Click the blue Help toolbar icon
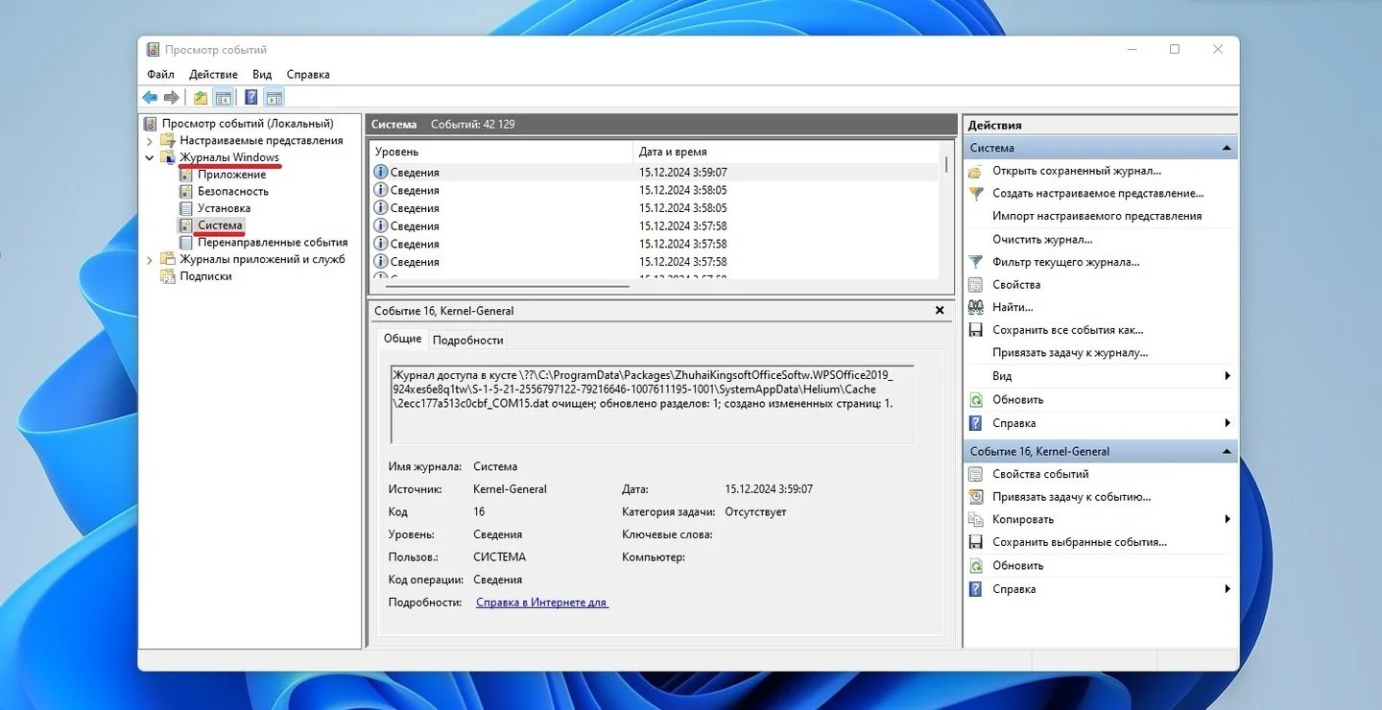Screen dimensions: 1382x710 pyautogui.click(x=250, y=97)
